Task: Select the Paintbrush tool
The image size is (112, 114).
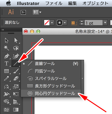Action: (16, 71)
